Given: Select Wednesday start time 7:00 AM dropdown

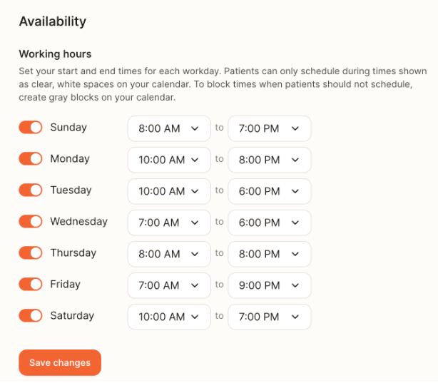Looking at the screenshot, I should 169,223.
